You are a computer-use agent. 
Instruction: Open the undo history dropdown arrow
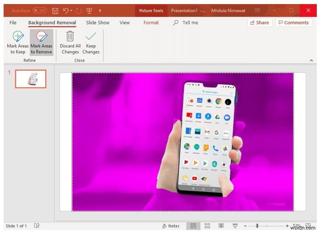(71, 11)
